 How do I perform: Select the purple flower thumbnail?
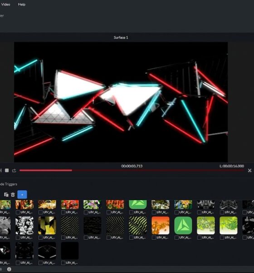coord(93,205)
